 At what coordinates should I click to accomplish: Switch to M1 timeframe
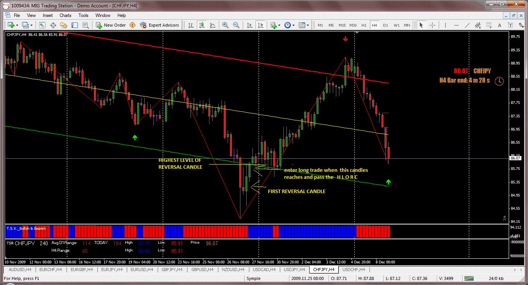click(320, 25)
